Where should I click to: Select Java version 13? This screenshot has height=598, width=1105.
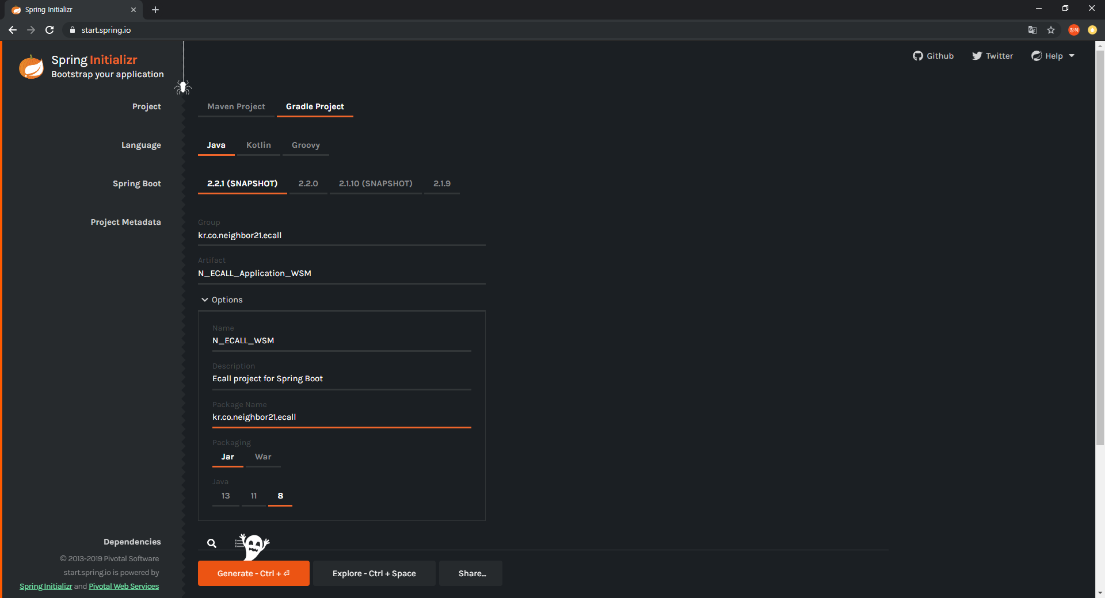(226, 496)
